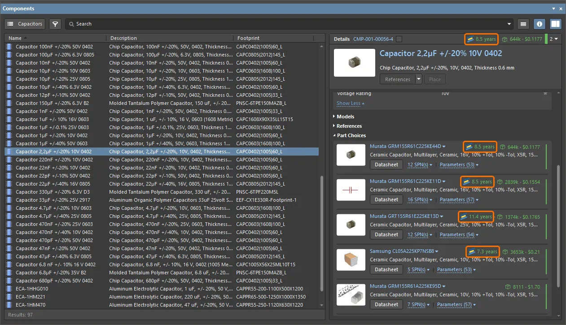Open the 12 SPN(s) dropdown for GRM155R61C225KE44D
The height and width of the screenshot is (325, 566).
[x=420, y=165]
